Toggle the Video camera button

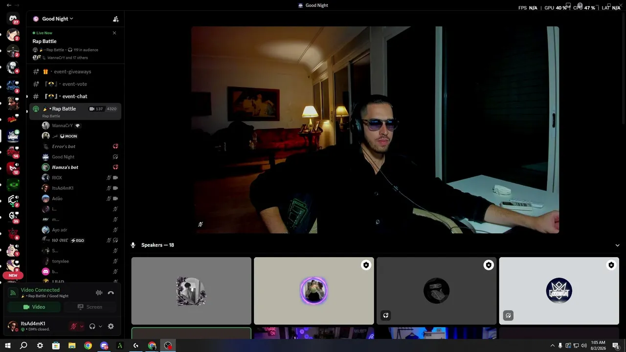coord(34,307)
